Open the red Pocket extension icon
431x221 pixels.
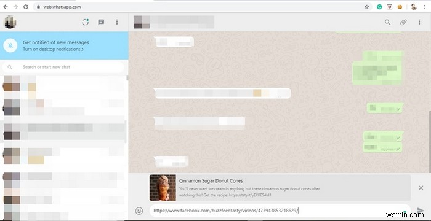[x=390, y=7]
